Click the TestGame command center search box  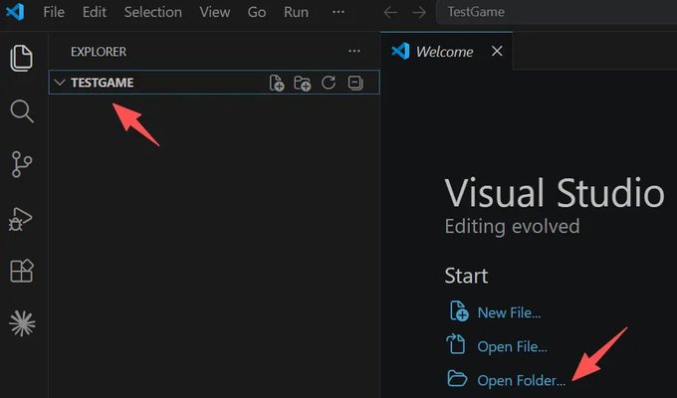[x=557, y=12]
